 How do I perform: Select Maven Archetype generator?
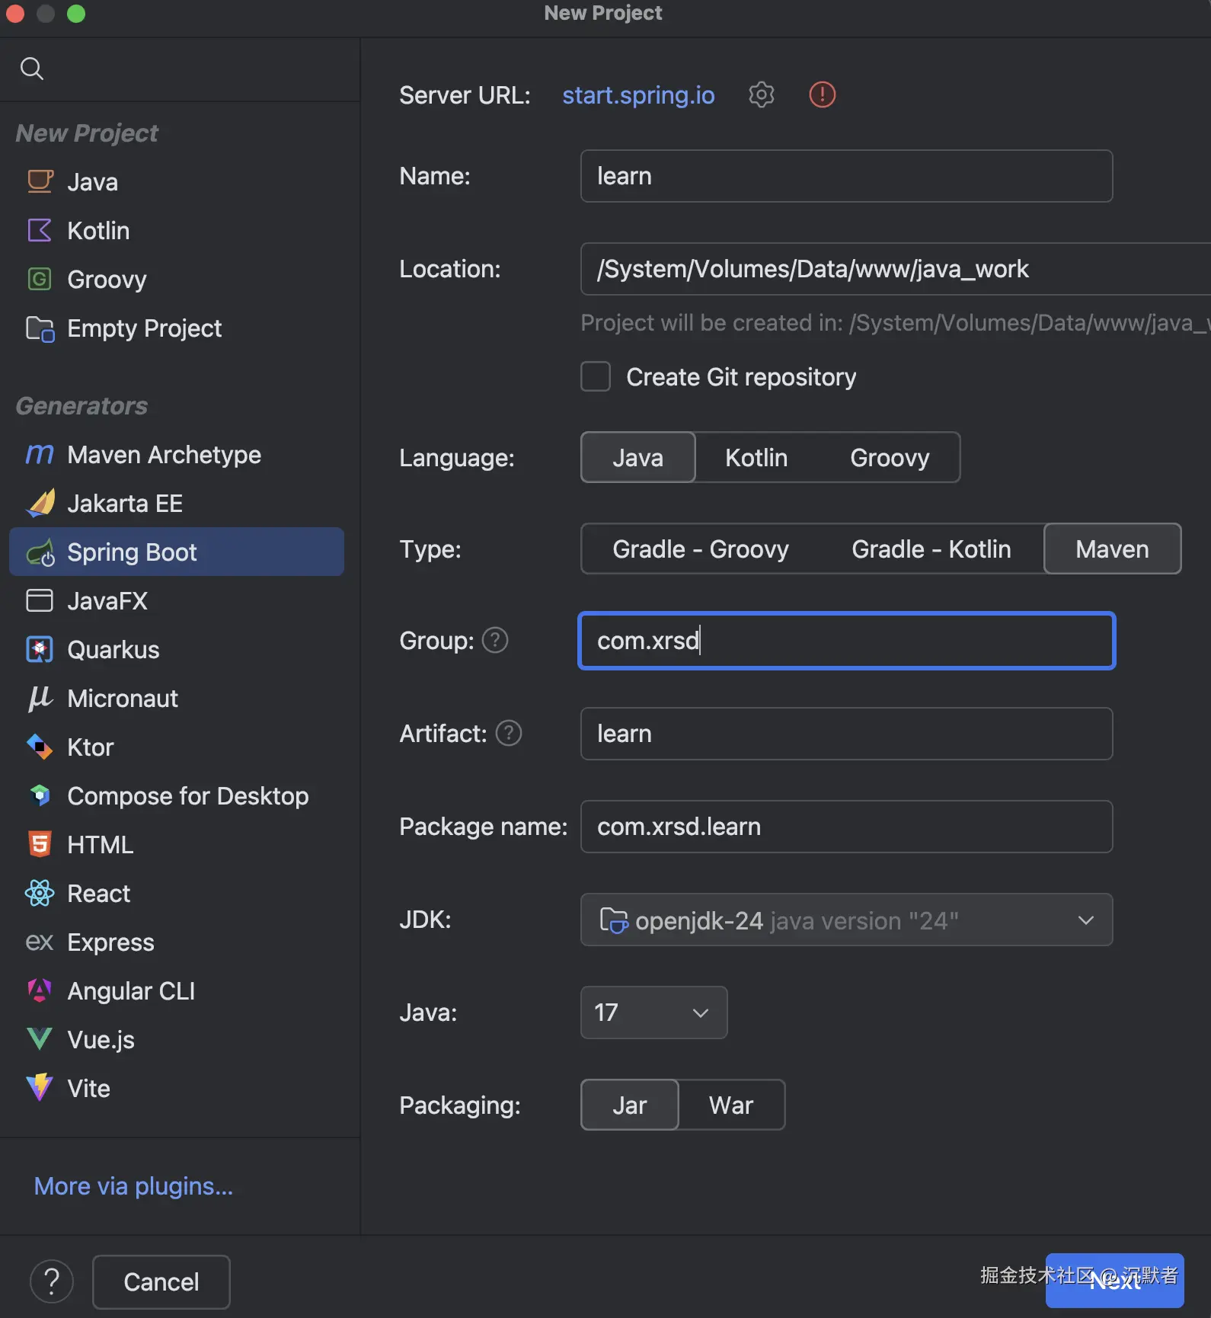pyautogui.click(x=164, y=455)
